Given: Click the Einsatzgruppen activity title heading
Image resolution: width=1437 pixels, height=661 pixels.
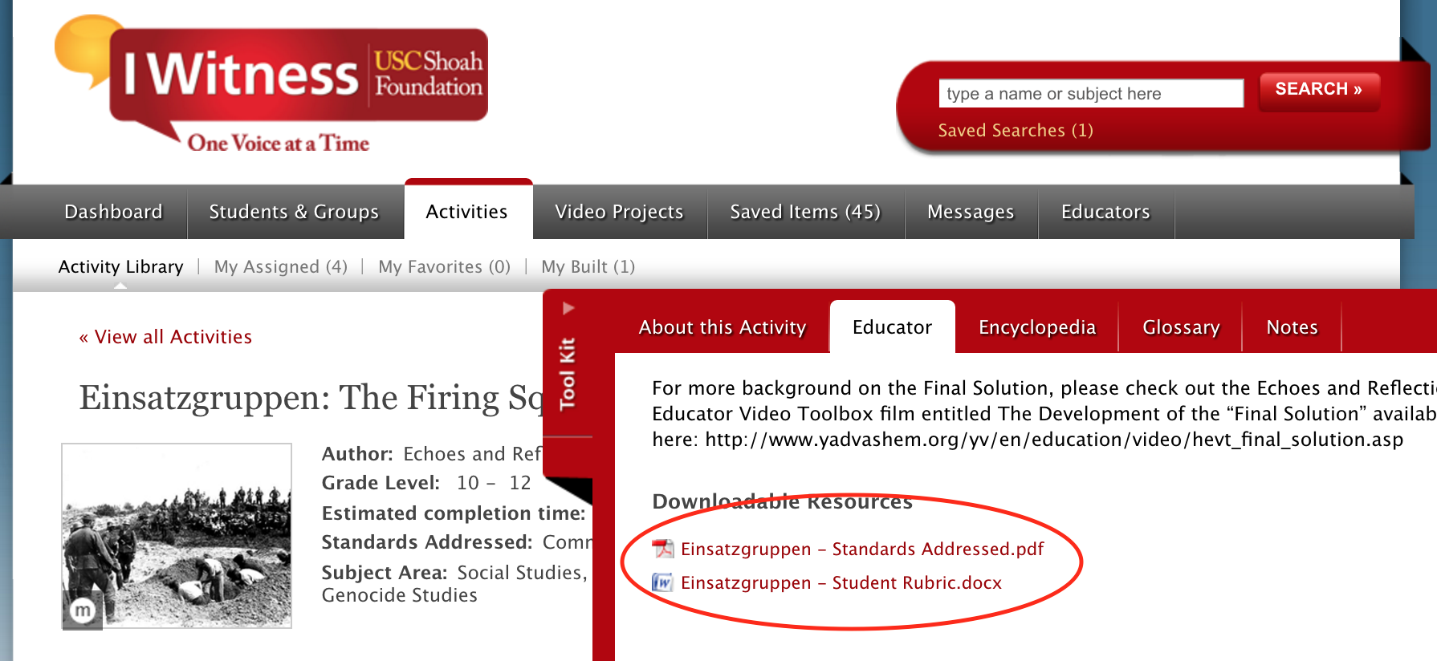Looking at the screenshot, I should pyautogui.click(x=311, y=398).
